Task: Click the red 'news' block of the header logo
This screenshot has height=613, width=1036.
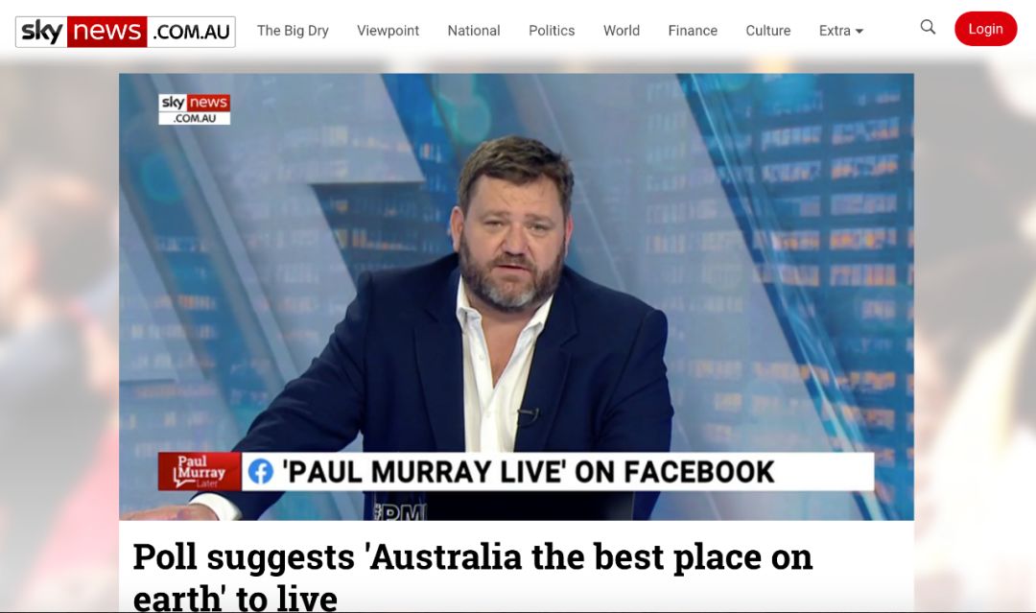Action: click(x=106, y=32)
